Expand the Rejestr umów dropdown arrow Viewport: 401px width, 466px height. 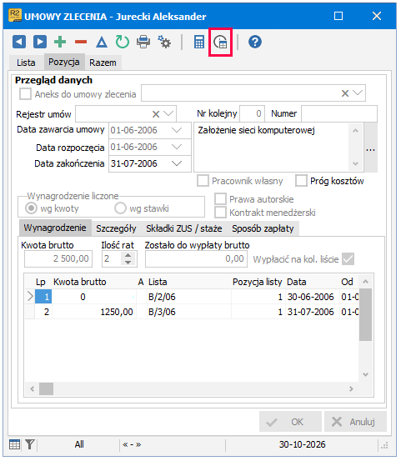pyautogui.click(x=168, y=114)
